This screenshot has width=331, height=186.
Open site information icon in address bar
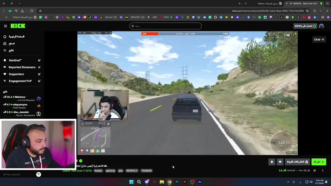[307, 11]
